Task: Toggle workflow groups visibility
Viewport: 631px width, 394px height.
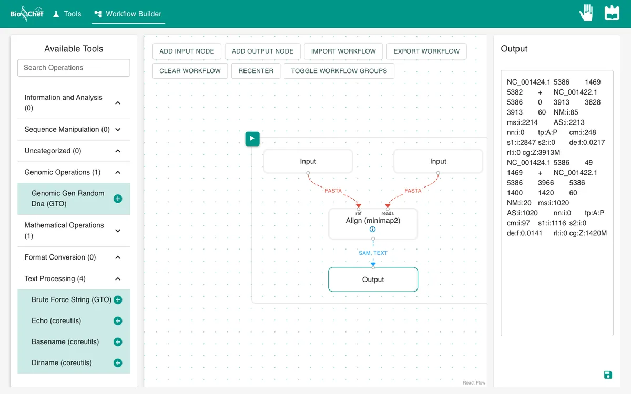Action: pos(339,71)
